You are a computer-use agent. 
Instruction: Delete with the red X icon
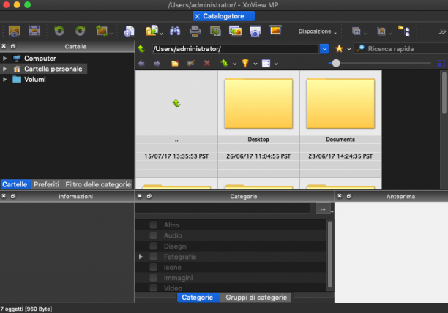point(207,63)
